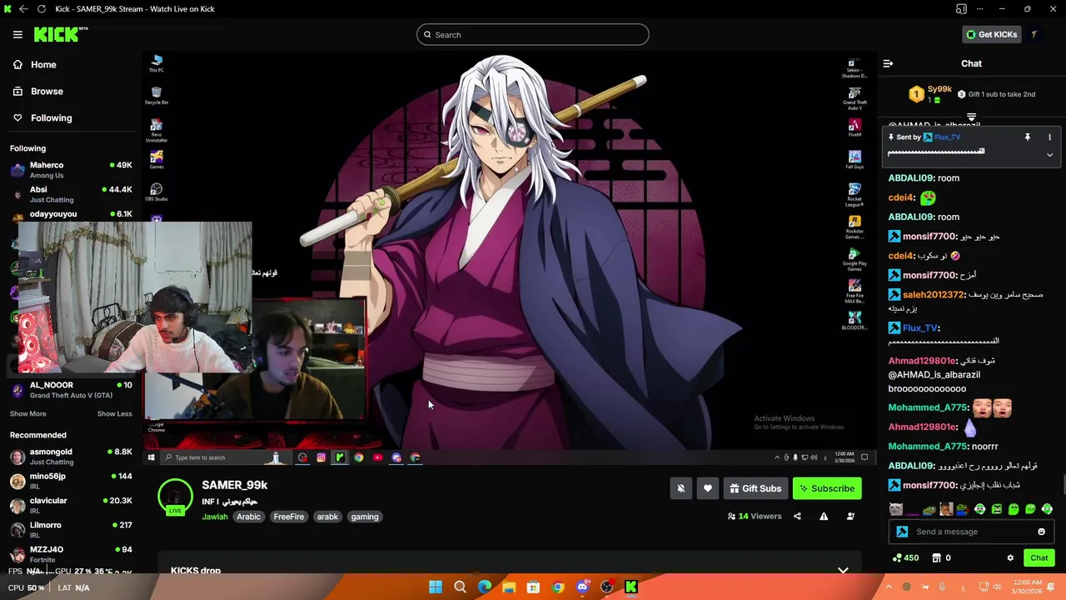The height and width of the screenshot is (600, 1066).
Task: Open Windows taskbar search
Action: click(460, 587)
